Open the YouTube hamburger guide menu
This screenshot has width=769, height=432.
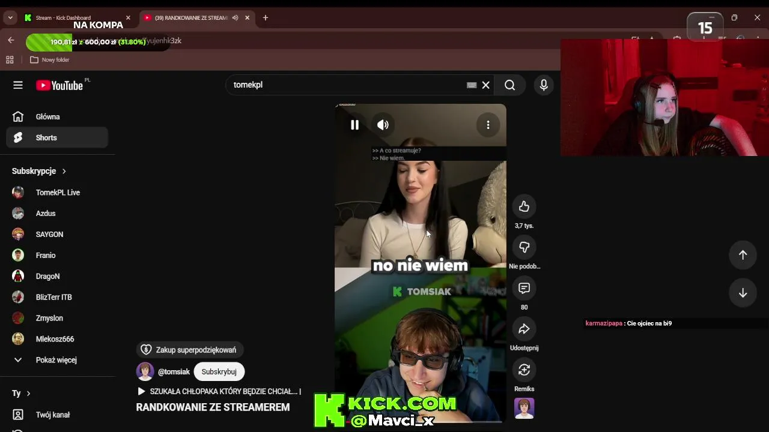tap(18, 85)
